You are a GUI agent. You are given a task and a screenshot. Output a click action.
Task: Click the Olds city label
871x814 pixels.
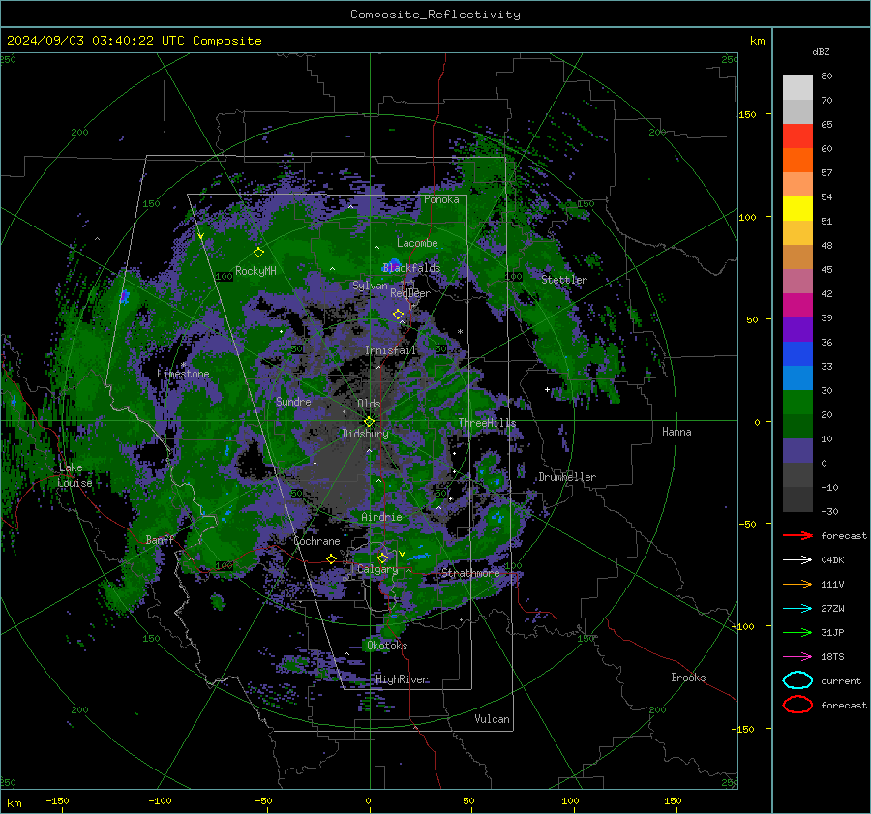(x=369, y=404)
